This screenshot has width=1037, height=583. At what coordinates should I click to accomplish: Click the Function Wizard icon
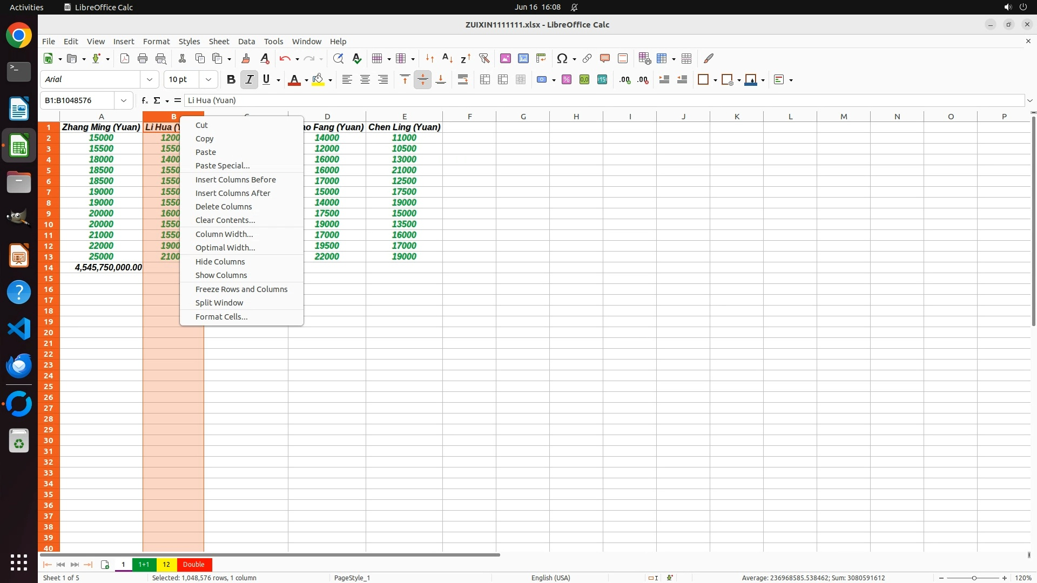(x=144, y=100)
